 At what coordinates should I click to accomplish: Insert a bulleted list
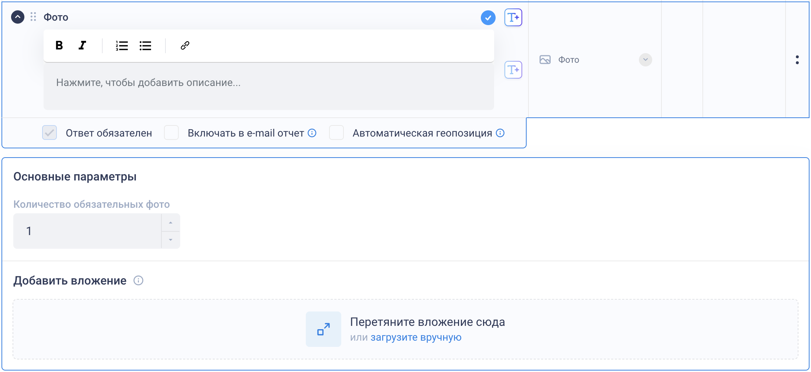coord(145,45)
